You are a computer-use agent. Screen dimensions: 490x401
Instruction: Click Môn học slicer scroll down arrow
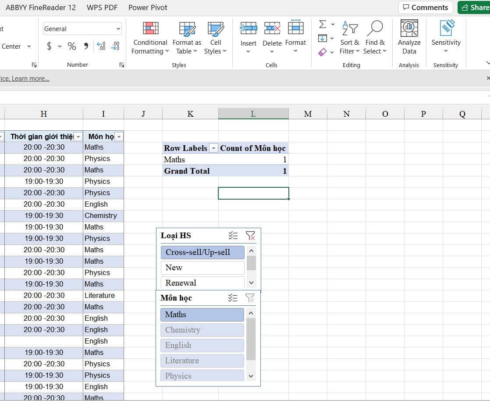pyautogui.click(x=251, y=376)
